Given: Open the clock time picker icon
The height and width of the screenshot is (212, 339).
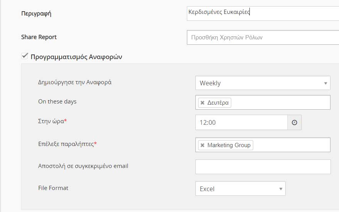Looking at the screenshot, I should tap(294, 122).
